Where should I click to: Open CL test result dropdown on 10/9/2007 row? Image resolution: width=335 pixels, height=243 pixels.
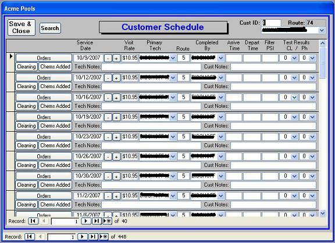(294, 58)
